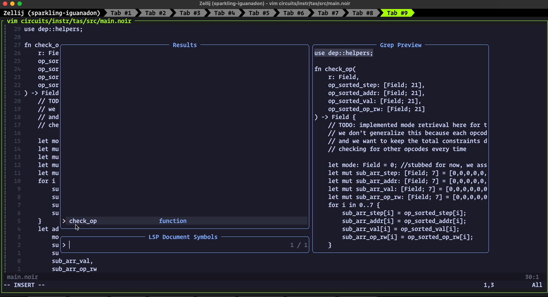
Task: Click the vim pane title with file path
Action: (69, 21)
